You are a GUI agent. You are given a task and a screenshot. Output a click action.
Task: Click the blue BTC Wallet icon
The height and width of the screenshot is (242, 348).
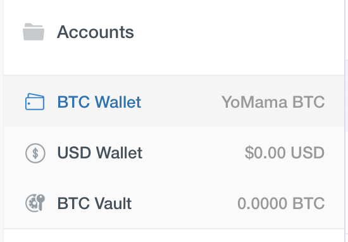pyautogui.click(x=35, y=102)
